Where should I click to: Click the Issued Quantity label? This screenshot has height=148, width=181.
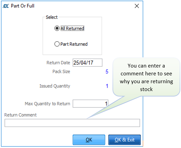point(55,86)
